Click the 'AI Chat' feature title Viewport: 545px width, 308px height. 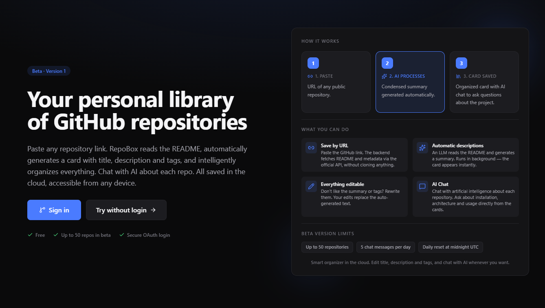coord(440,184)
